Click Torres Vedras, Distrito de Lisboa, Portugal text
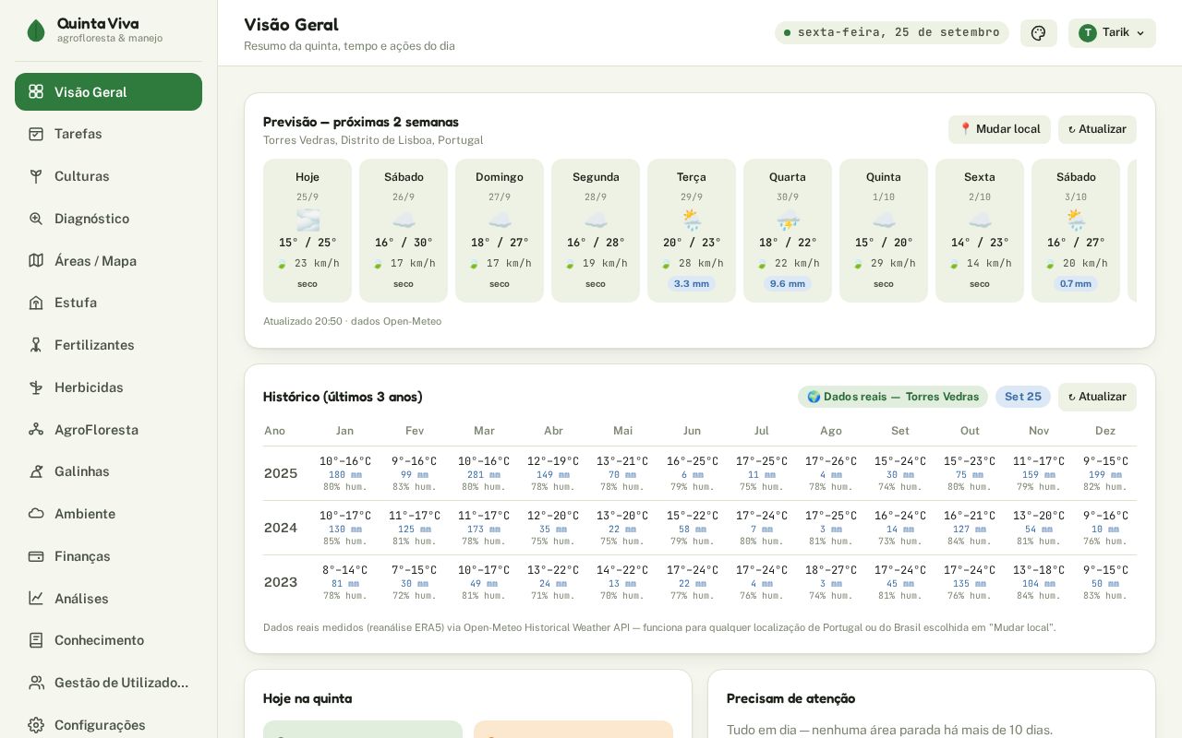This screenshot has width=1182, height=738. pyautogui.click(x=373, y=140)
